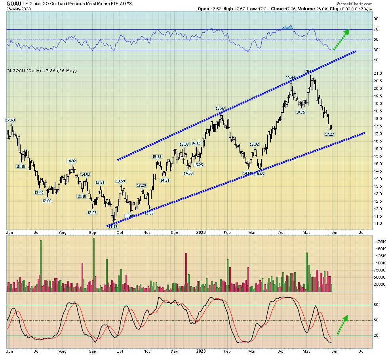This screenshot has width=392, height=355.
Task: Click the tallest green volume bar in early September
Action: pyautogui.click(x=94, y=264)
